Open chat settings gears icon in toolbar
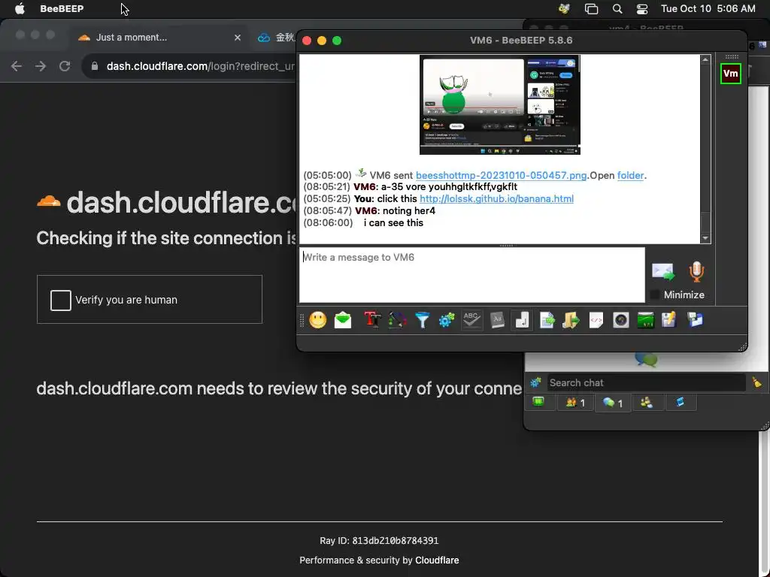The image size is (770, 577). point(447,320)
